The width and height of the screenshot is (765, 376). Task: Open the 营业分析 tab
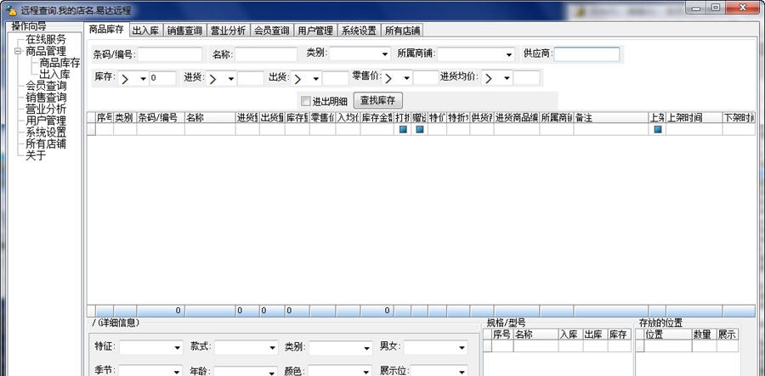(x=229, y=31)
